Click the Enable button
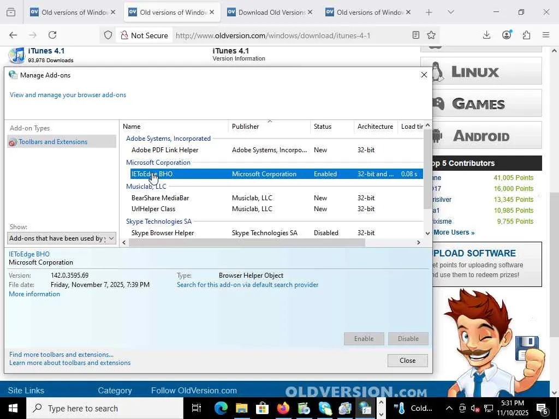 364,338
